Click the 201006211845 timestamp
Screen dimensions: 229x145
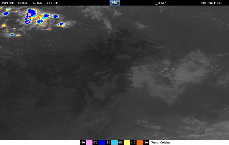click(x=212, y=3)
